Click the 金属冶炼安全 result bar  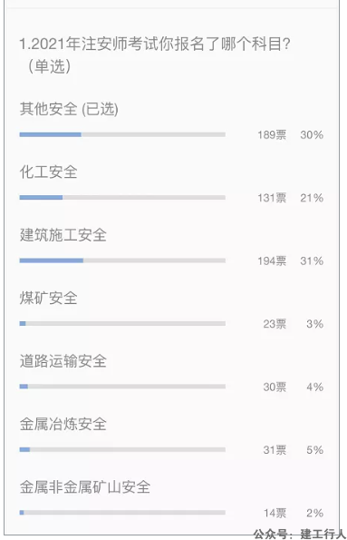click(122, 450)
